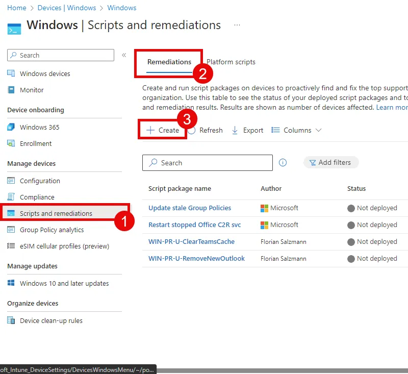Click the Windows 10 and later updates icon
Viewport: 408px width, 374px height.
(11, 283)
